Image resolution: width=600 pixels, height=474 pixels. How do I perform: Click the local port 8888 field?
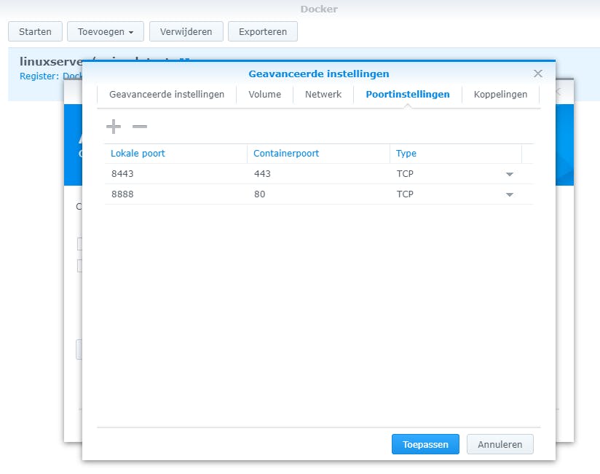coord(175,194)
